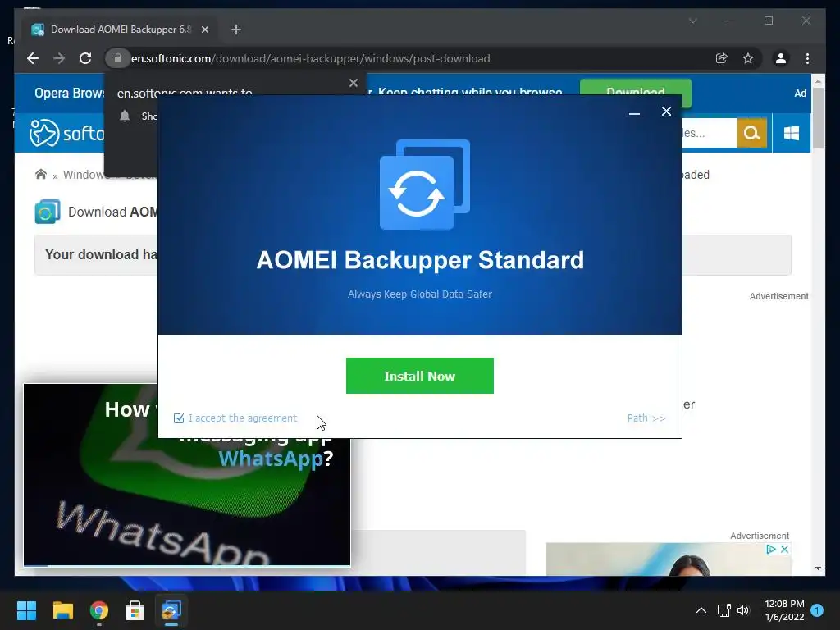Screen dimensions: 840x630
Task: Expand the Path >> option in installer
Action: pos(646,418)
